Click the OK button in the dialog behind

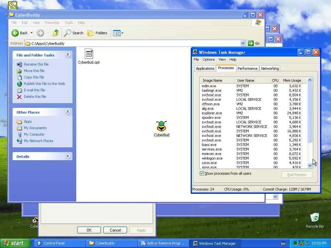tap(89, 230)
